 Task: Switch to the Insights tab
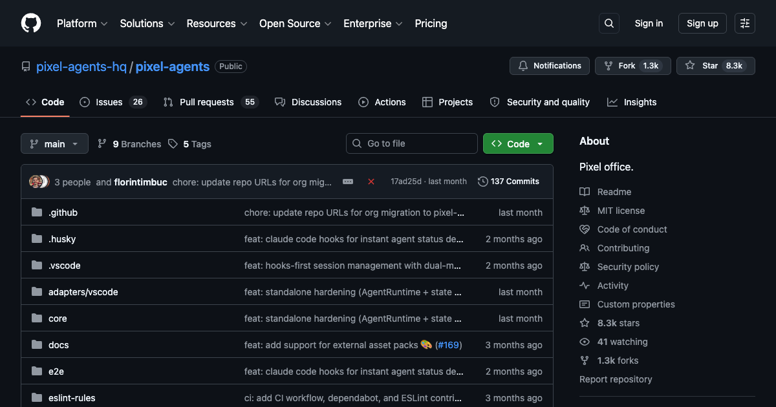(632, 102)
